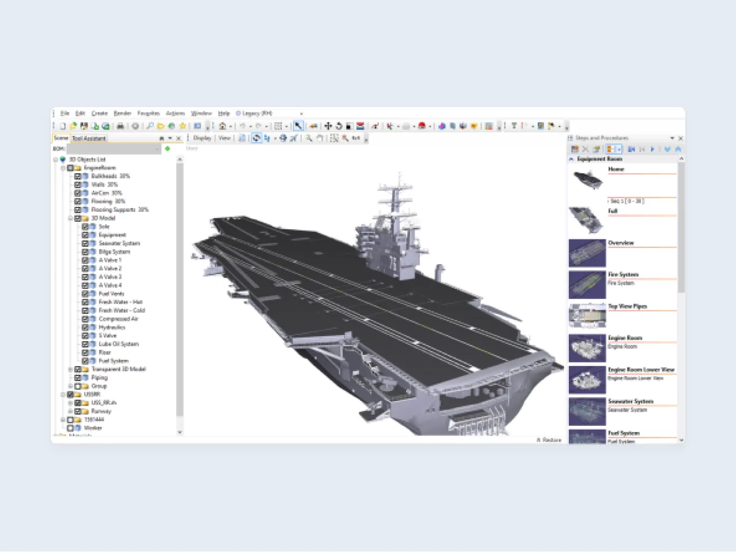Toggle the Hydraulics checkbox
The height and width of the screenshot is (552, 736).
[85, 328]
